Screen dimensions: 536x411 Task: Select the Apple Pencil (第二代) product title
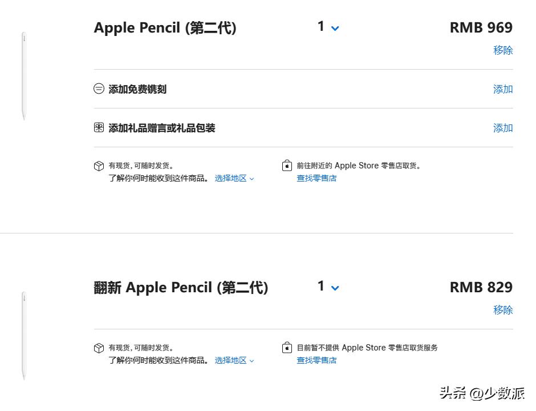pyautogui.click(x=165, y=27)
